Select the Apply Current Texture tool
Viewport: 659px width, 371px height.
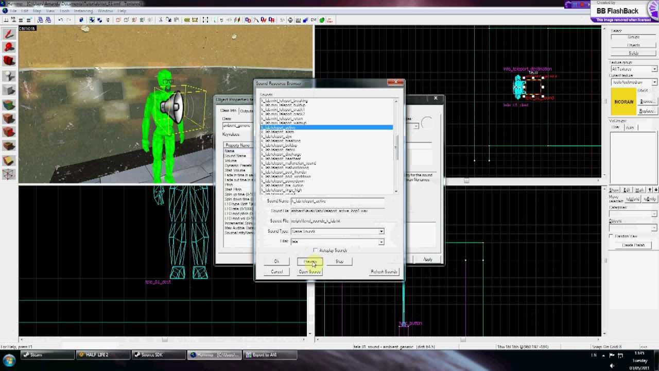(9, 119)
